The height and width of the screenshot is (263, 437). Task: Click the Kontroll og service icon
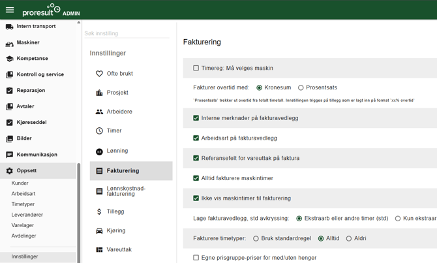pos(10,75)
